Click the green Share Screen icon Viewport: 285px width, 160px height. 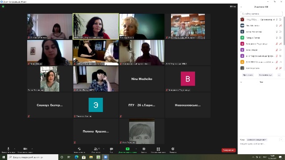(128, 149)
